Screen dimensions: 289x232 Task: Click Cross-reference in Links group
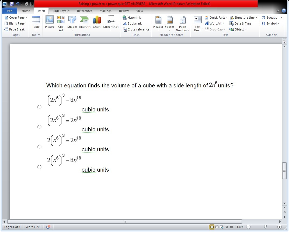(x=136, y=29)
